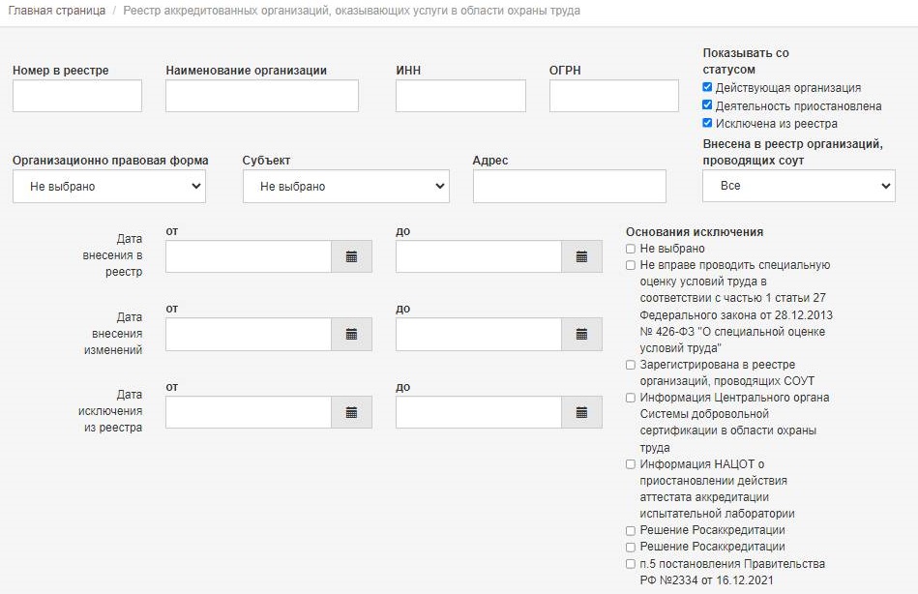Click the 'Наименование организации' text field
This screenshot has height=594, width=918.
click(262, 96)
